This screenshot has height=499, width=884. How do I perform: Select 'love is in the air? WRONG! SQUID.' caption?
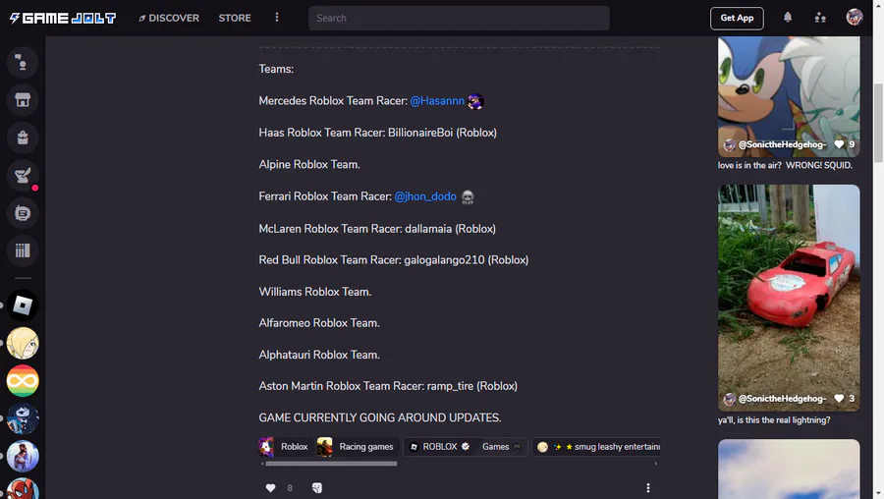785,165
